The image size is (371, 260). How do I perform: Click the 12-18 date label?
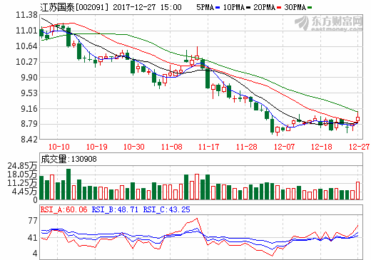pos(322,147)
